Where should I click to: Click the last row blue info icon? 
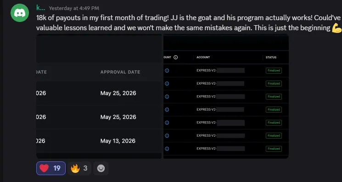pos(167,149)
